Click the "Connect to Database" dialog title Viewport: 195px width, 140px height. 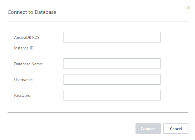coord(32,12)
